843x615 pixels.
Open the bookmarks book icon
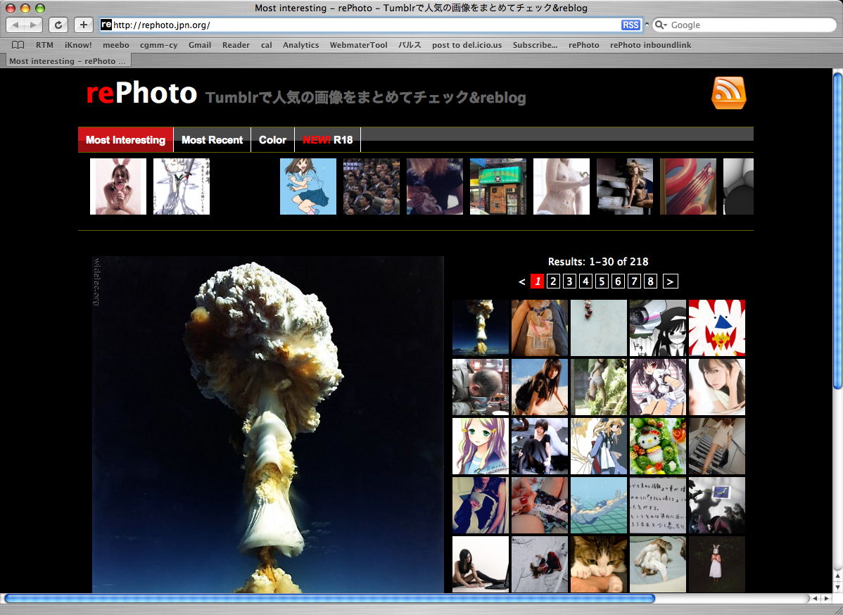[x=18, y=45]
